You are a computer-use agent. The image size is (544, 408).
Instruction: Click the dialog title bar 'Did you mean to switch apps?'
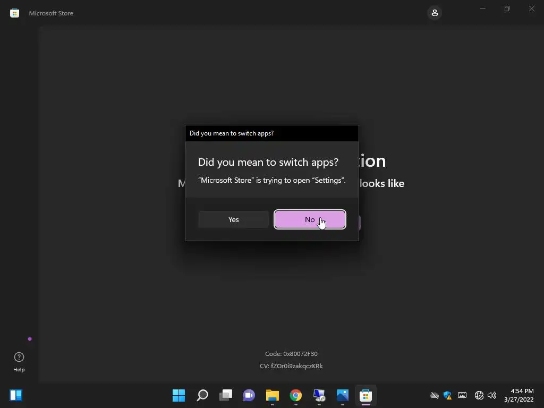[272, 133]
